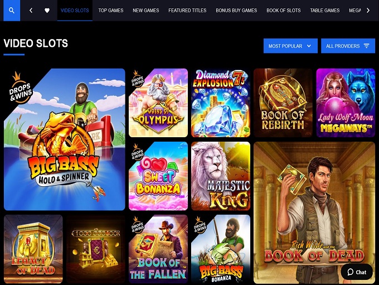The width and height of the screenshot is (379, 285).
Task: Select the New Games tab
Action: click(x=146, y=11)
